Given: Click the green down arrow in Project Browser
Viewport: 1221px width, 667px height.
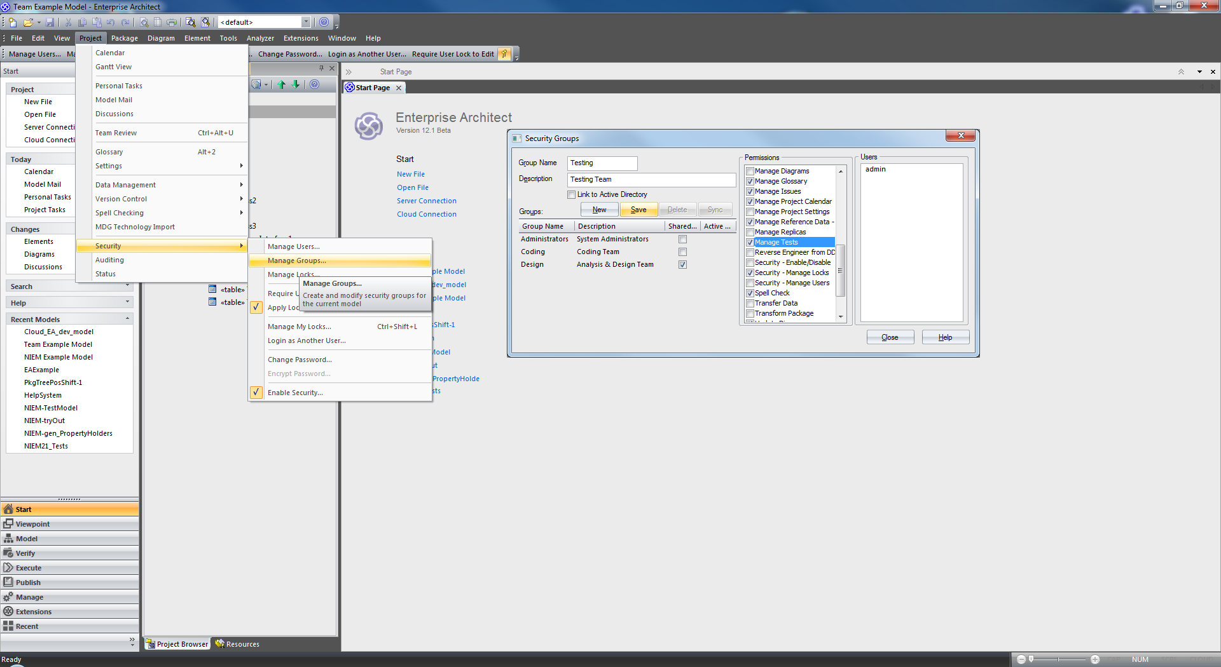Looking at the screenshot, I should click(296, 84).
